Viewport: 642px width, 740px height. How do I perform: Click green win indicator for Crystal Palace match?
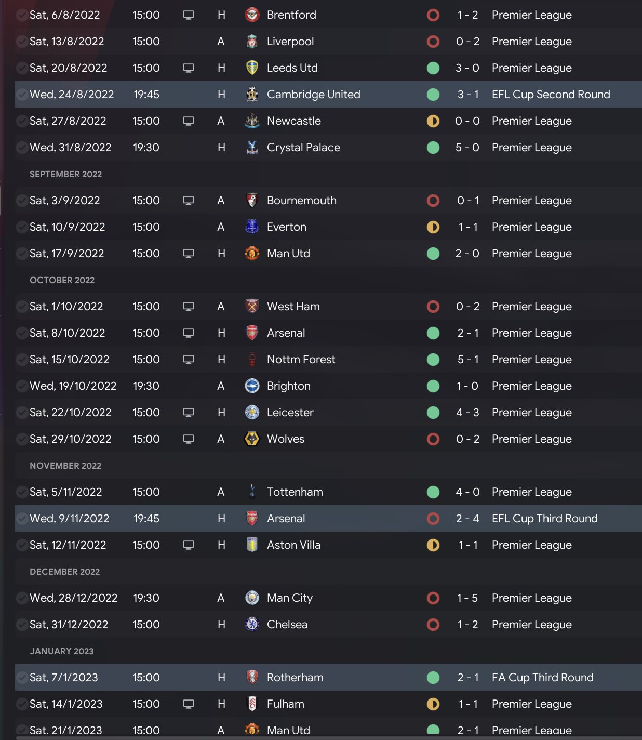coord(433,148)
